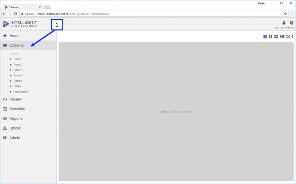Open the help question mark icon
Image resolution: width=296 pixels, height=184 pixels.
click(x=292, y=23)
